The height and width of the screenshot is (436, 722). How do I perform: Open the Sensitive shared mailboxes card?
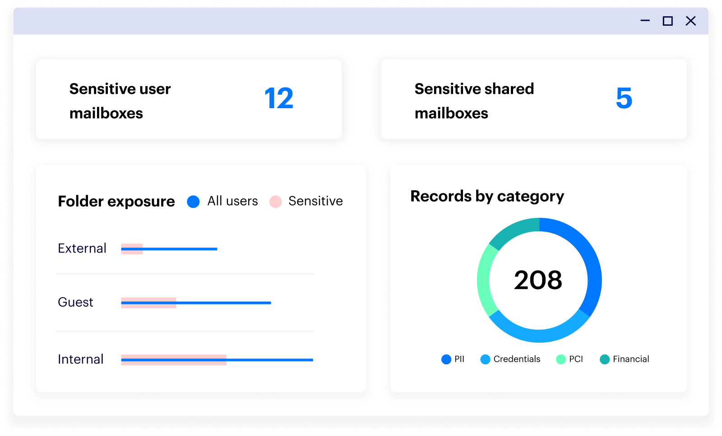tap(534, 99)
